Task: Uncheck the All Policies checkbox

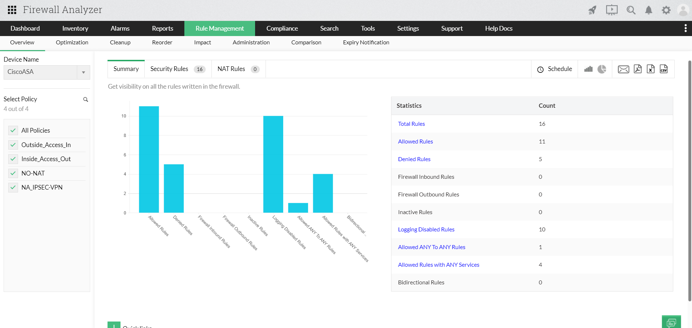Action: pos(13,130)
